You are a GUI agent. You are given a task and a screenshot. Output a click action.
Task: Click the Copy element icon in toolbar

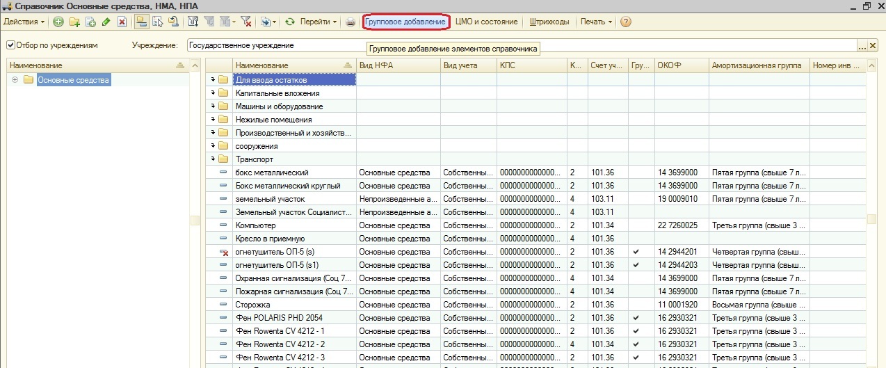click(x=90, y=22)
